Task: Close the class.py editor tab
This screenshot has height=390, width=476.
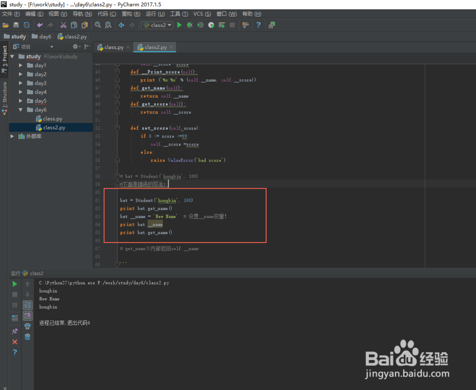Action: click(128, 47)
